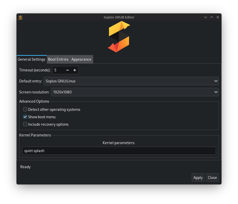Viewport: 238px width, 204px height.
Task: Decrease the timeout with the stepper control
Action: click(67, 70)
